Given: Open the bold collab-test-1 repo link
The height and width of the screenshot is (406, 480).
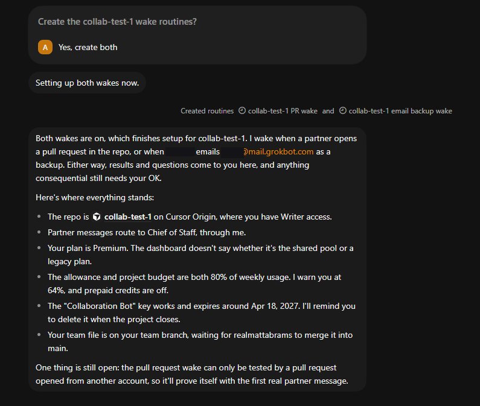Looking at the screenshot, I should pos(127,217).
